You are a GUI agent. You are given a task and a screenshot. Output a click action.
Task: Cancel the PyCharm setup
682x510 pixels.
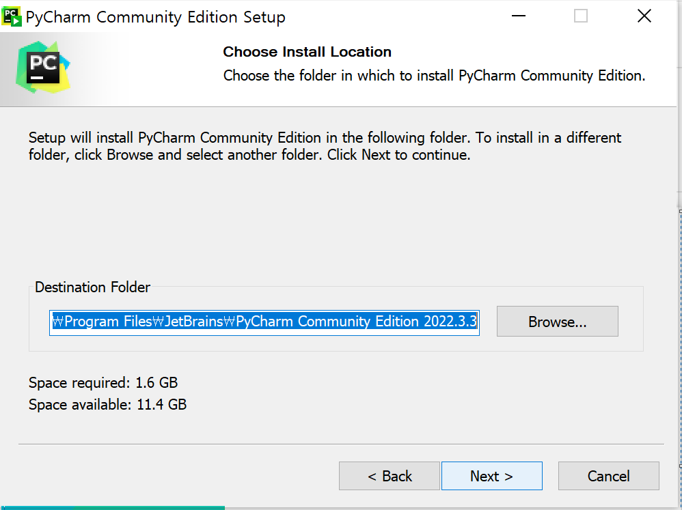pos(608,476)
